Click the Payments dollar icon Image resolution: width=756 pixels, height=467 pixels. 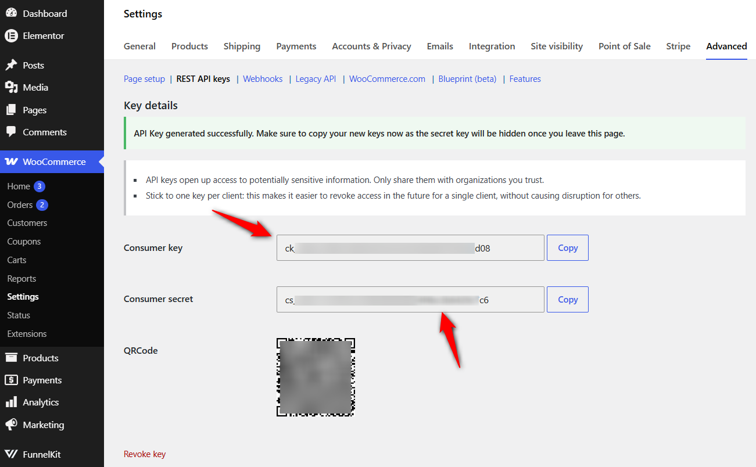(11, 380)
